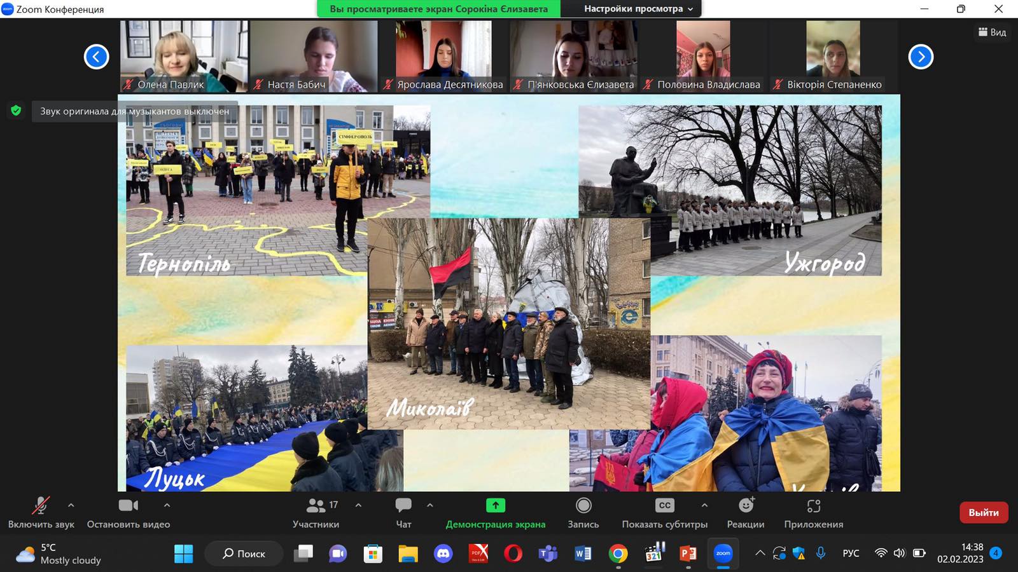Toggle Остановить видео to stop camera
Image resolution: width=1018 pixels, height=572 pixels.
coord(128,505)
